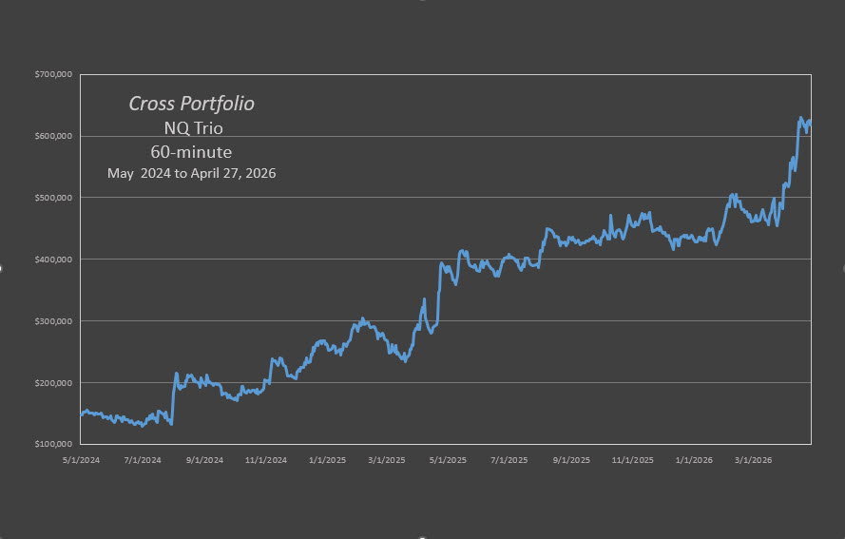845x539 pixels.
Task: Select the "NQ Trio" subtitle line
Action: click(x=191, y=127)
